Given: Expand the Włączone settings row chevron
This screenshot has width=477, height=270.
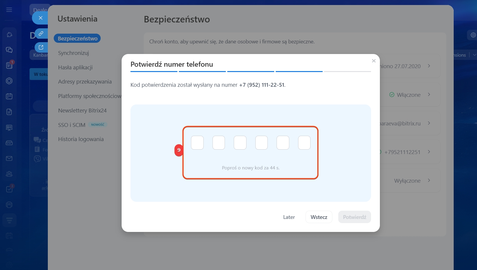Looking at the screenshot, I should [429, 95].
